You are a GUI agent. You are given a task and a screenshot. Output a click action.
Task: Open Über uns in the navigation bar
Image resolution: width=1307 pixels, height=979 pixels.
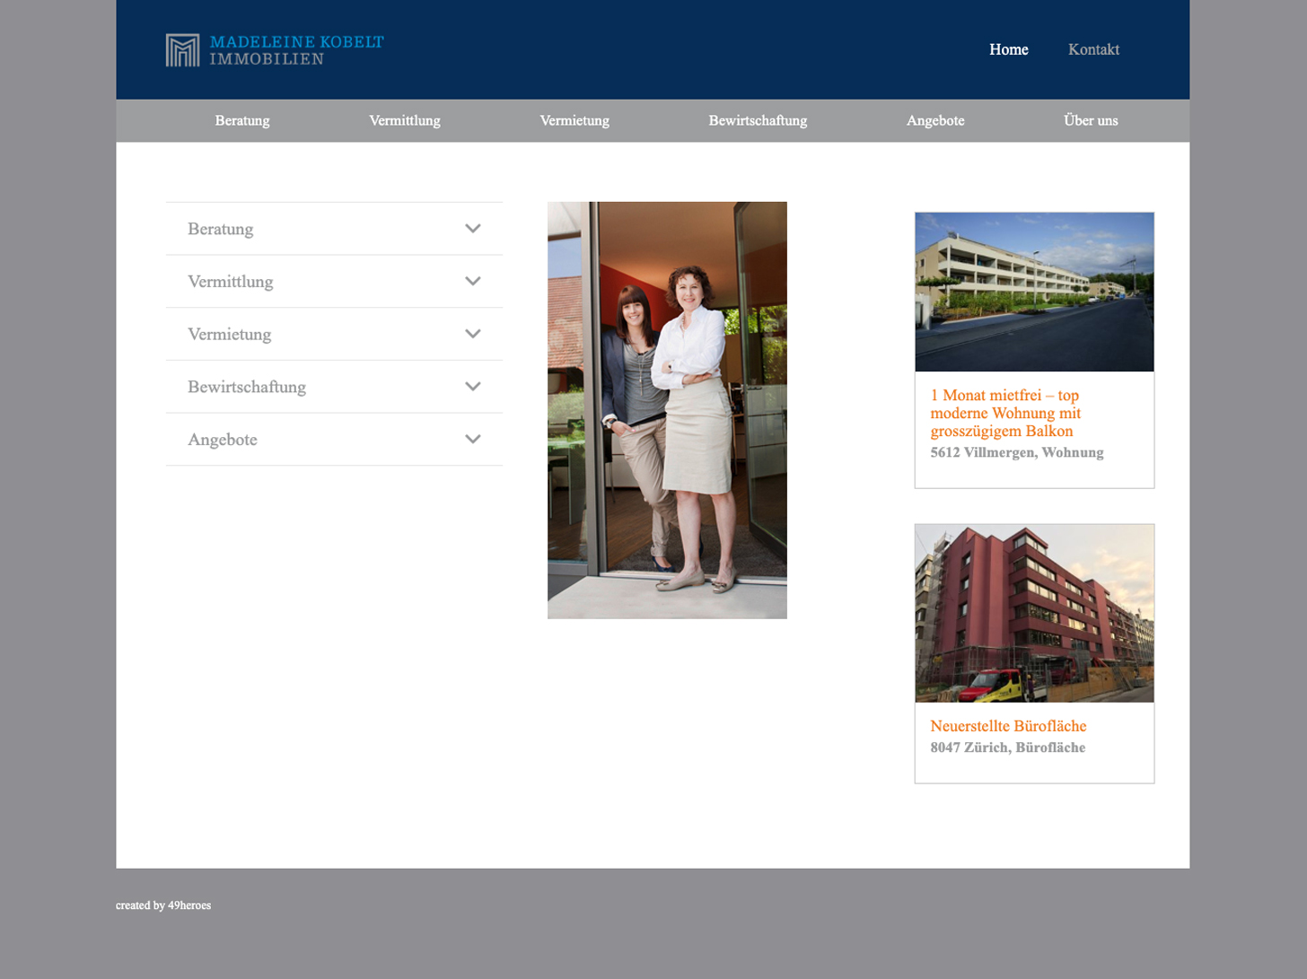pyautogui.click(x=1091, y=120)
